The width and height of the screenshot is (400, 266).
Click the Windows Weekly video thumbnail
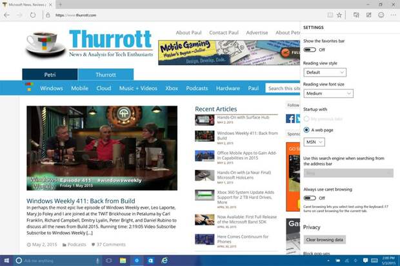[102, 148]
